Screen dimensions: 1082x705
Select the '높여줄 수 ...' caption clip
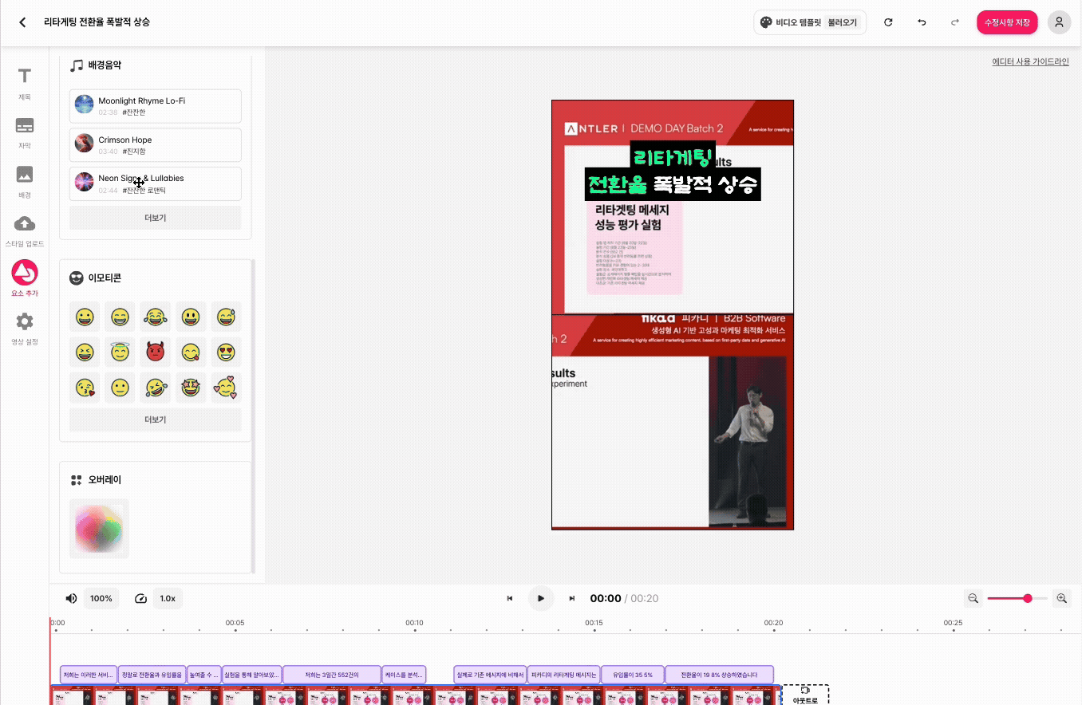tap(203, 675)
